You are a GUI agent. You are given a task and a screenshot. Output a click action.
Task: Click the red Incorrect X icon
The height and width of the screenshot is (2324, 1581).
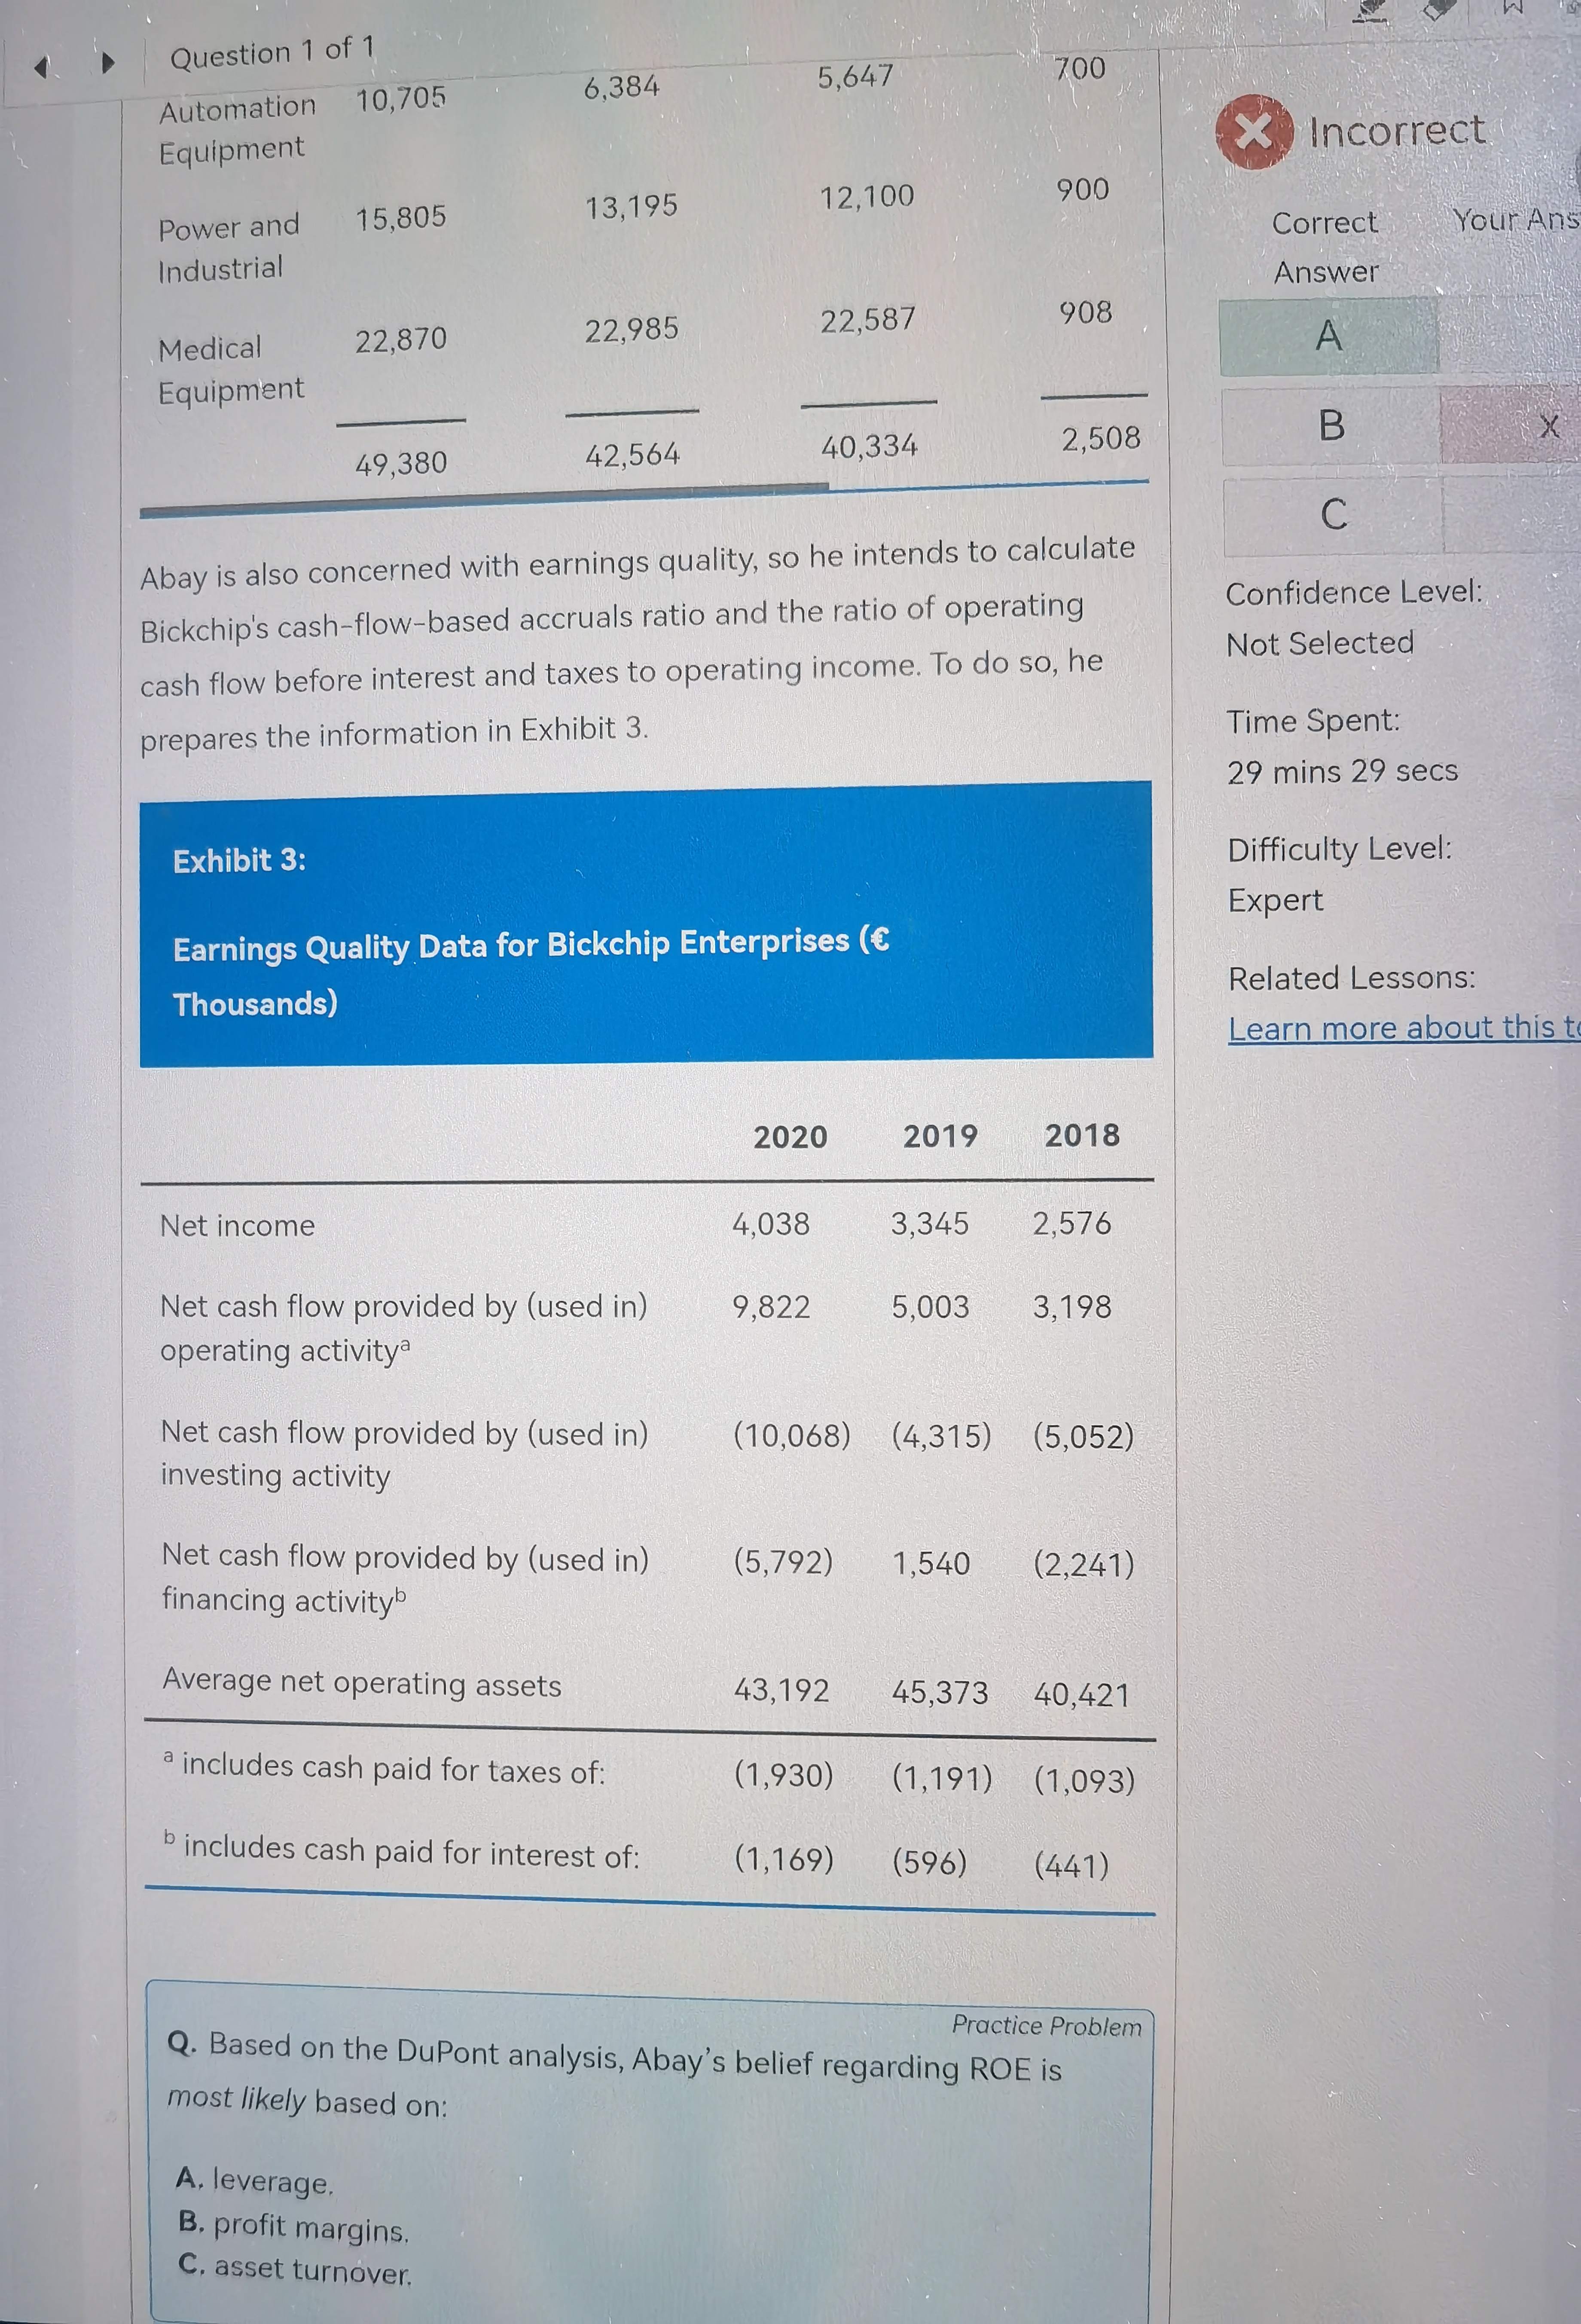point(1254,132)
